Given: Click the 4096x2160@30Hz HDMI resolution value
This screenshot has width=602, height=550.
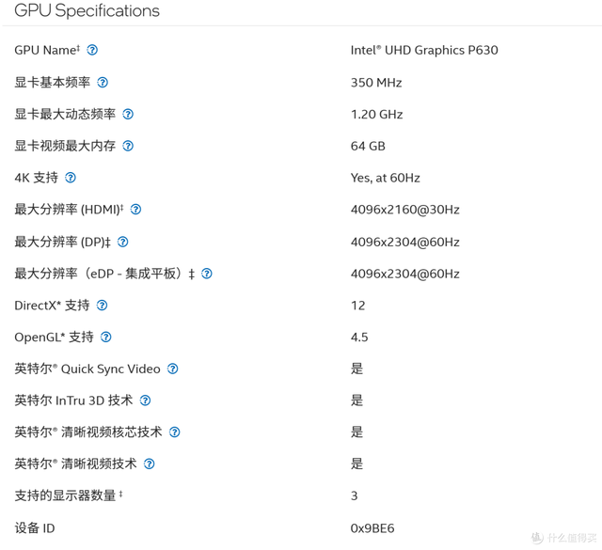Looking at the screenshot, I should 405,210.
